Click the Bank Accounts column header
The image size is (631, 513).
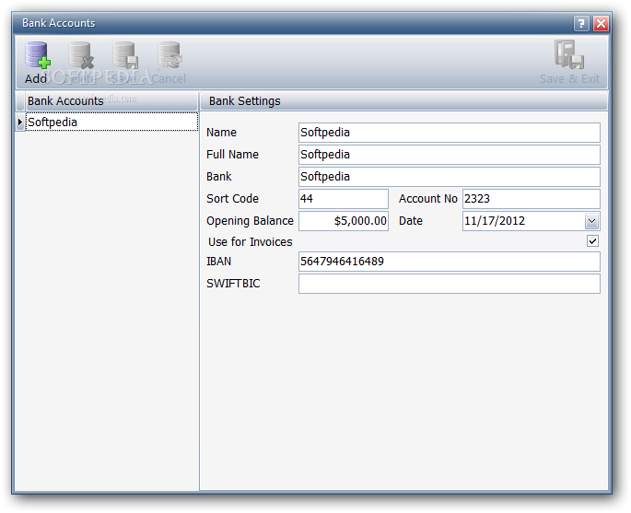coord(111,101)
